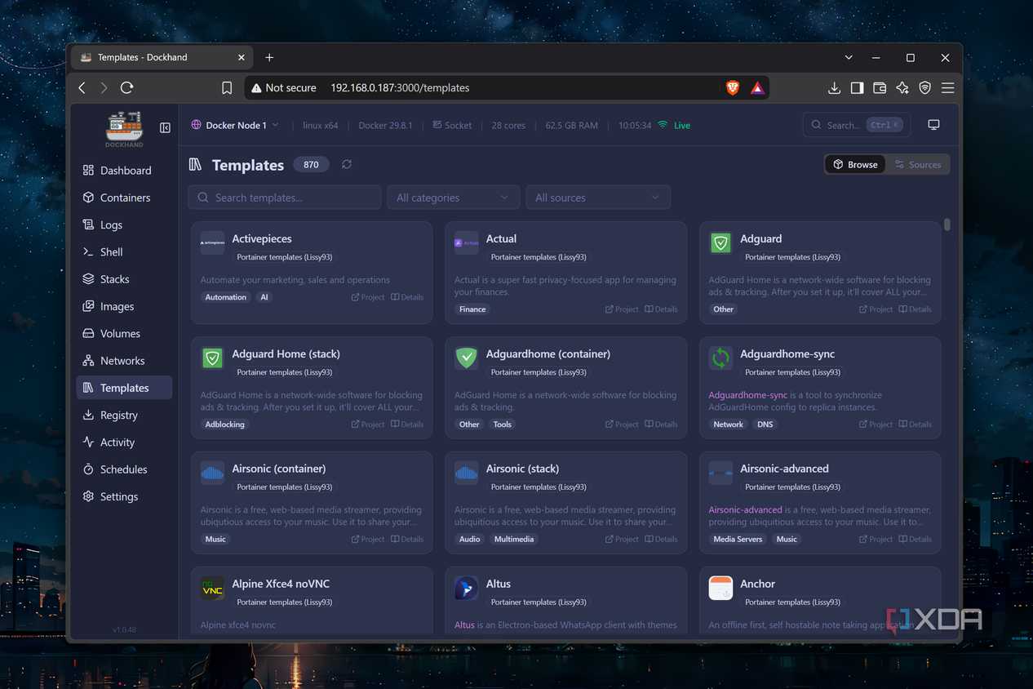Image resolution: width=1033 pixels, height=689 pixels.
Task: Click the Adguard Home (stack) shield icon
Action: click(212, 358)
